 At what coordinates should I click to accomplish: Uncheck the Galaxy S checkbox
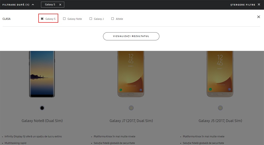click(42, 19)
